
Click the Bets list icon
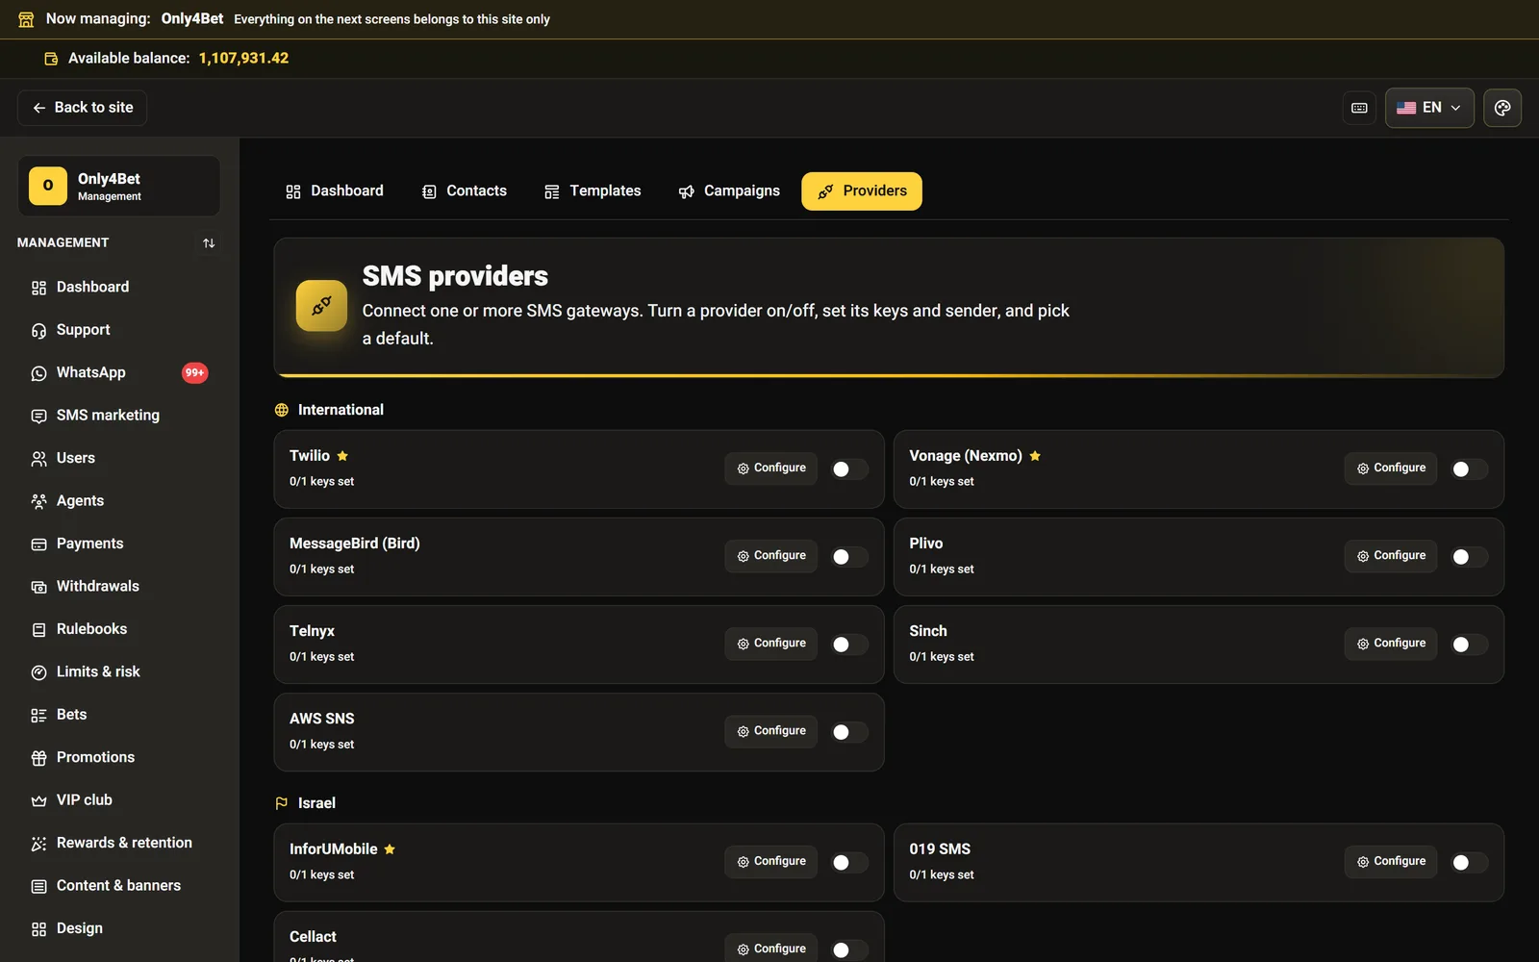pos(38,716)
